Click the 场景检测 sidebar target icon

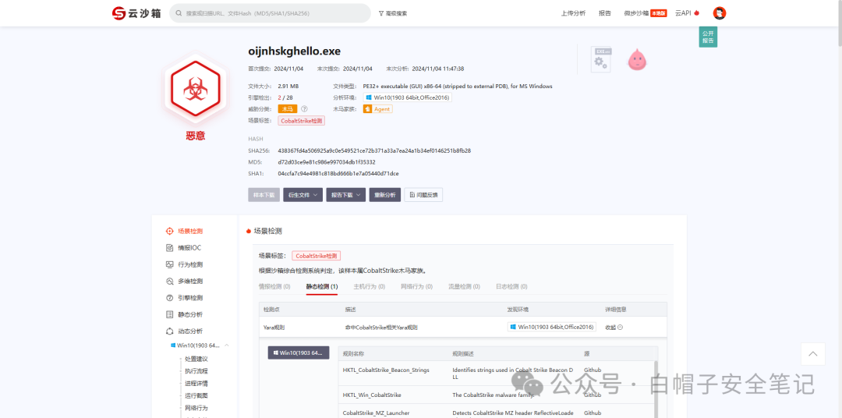pos(169,231)
